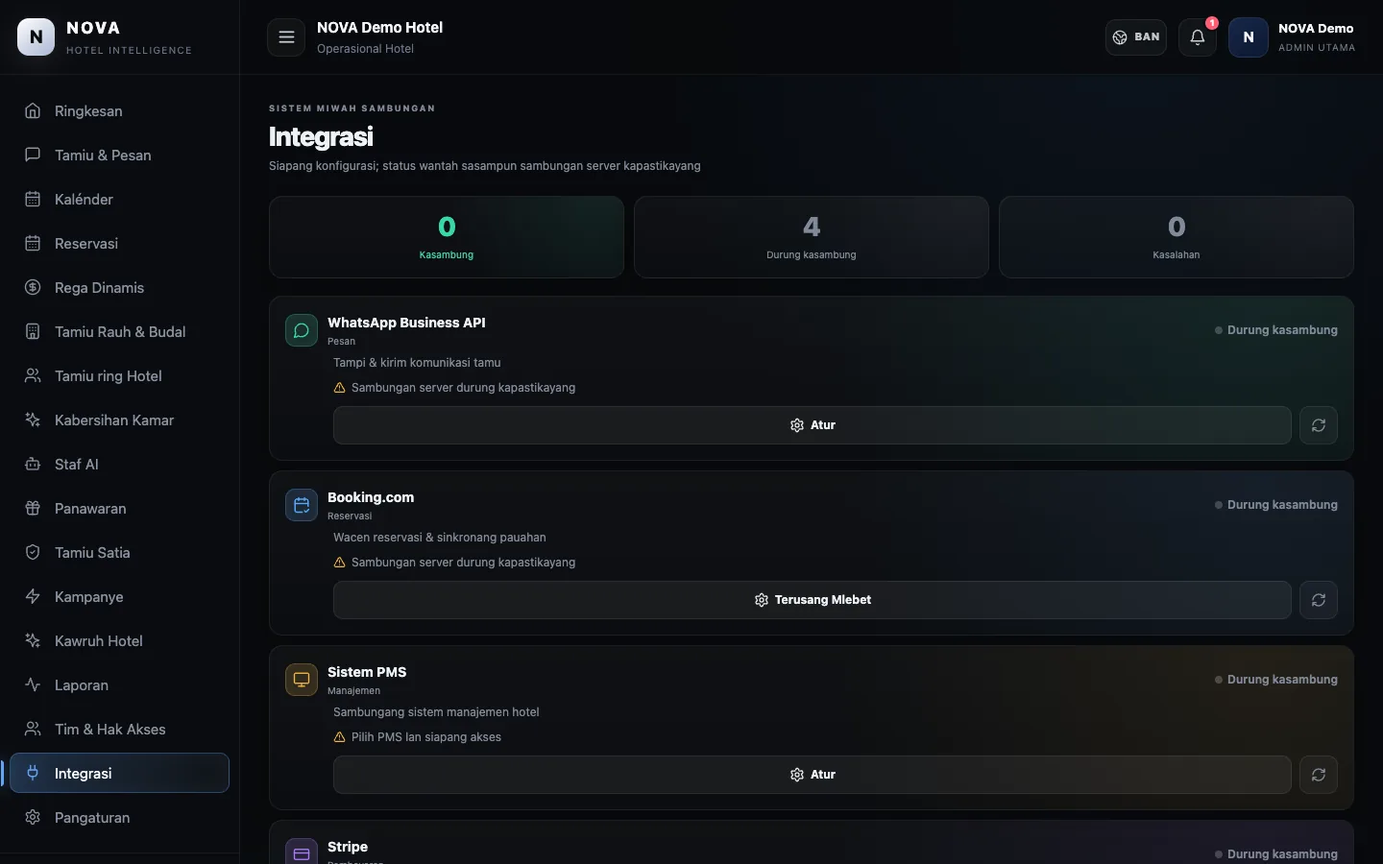This screenshot has height=864, width=1383.
Task: Navigate to Reservasi
Action: [119, 244]
